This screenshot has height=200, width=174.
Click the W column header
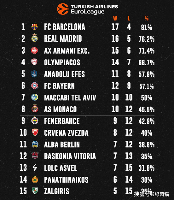point(115,18)
